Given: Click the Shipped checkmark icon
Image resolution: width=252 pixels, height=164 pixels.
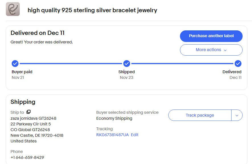Looking at the screenshot, I should (127, 63).
